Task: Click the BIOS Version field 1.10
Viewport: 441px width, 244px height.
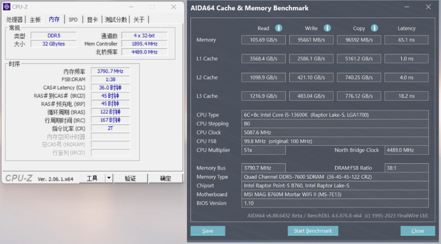Action: coord(335,203)
